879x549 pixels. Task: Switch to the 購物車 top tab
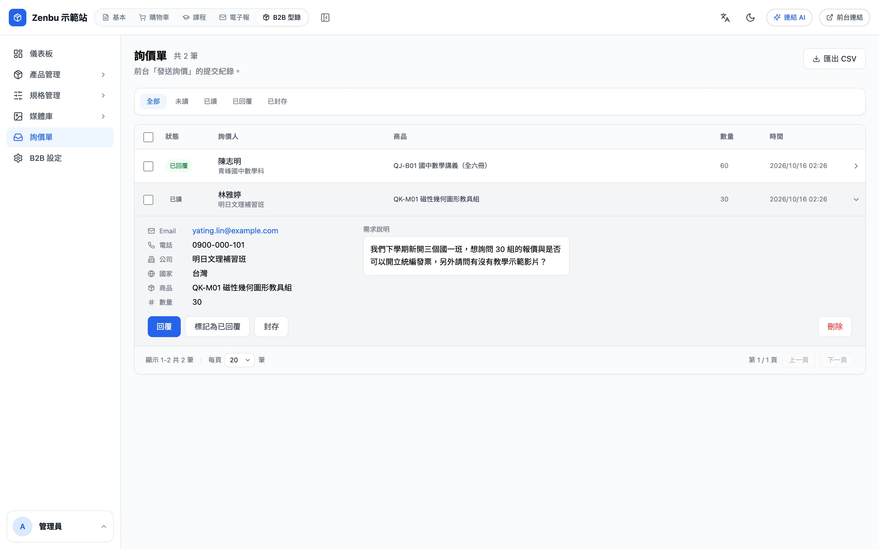(x=154, y=17)
